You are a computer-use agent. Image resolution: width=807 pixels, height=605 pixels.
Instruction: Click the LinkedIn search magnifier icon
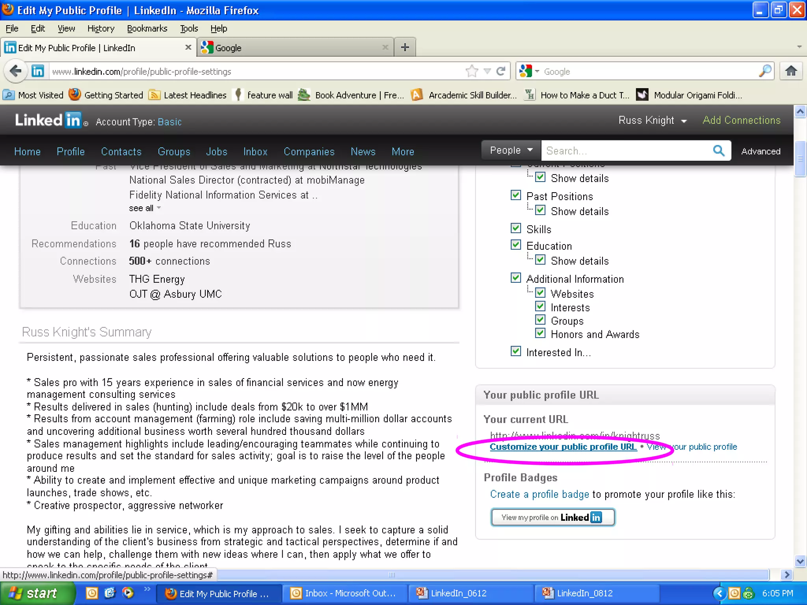[719, 150]
